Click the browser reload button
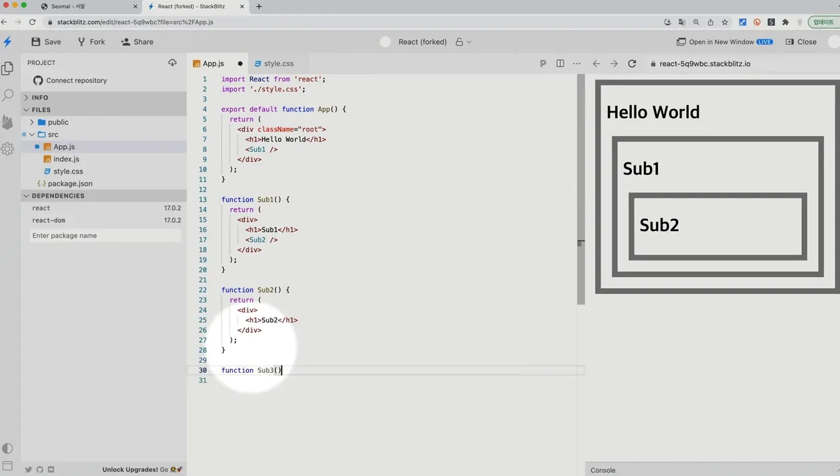This screenshot has height=476, width=840. coord(32,22)
